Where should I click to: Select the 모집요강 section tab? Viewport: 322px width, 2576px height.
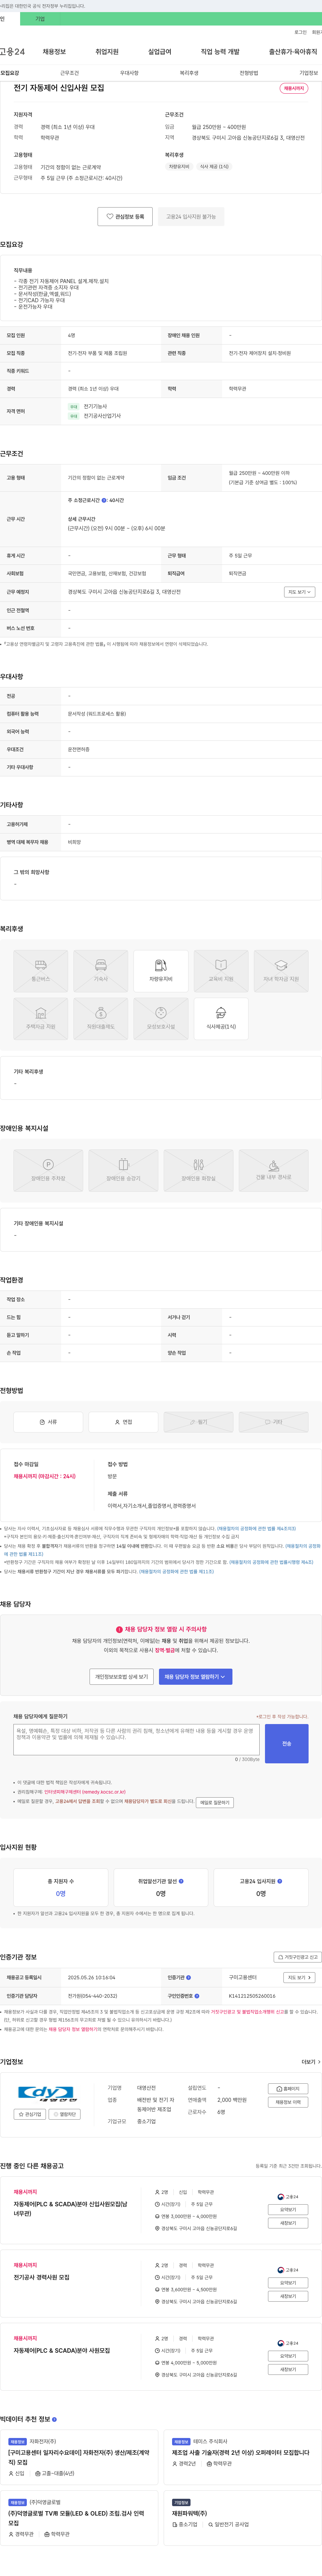pos(10,73)
